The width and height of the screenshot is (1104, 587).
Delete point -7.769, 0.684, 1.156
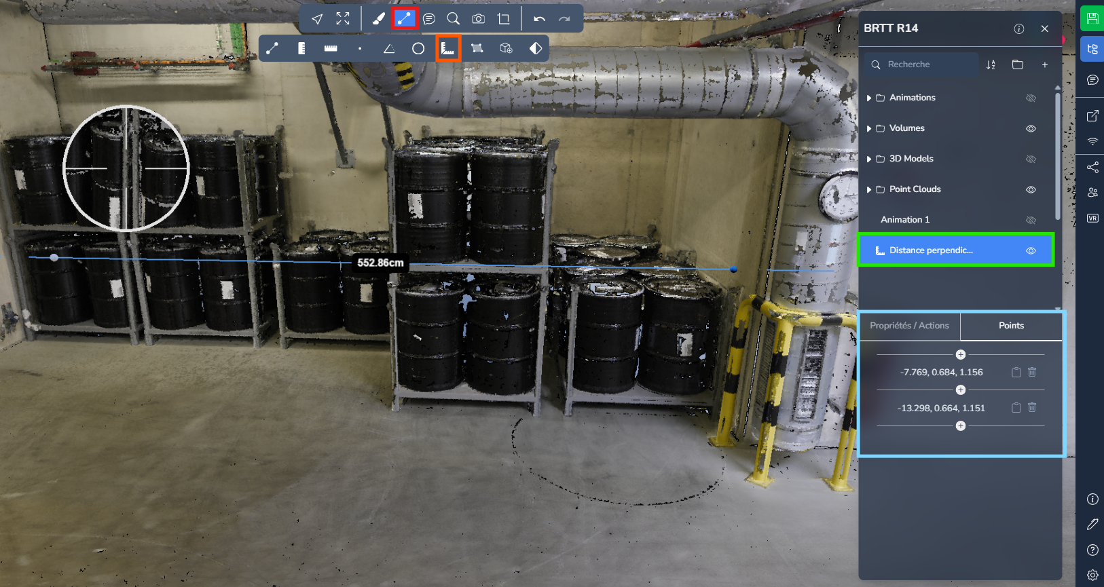tap(1032, 372)
